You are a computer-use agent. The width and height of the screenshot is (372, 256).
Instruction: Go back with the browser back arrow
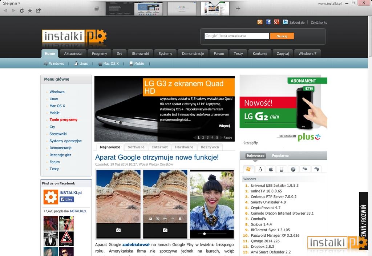(5, 11)
